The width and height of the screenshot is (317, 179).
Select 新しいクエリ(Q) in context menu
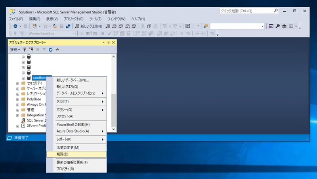click(x=76, y=87)
